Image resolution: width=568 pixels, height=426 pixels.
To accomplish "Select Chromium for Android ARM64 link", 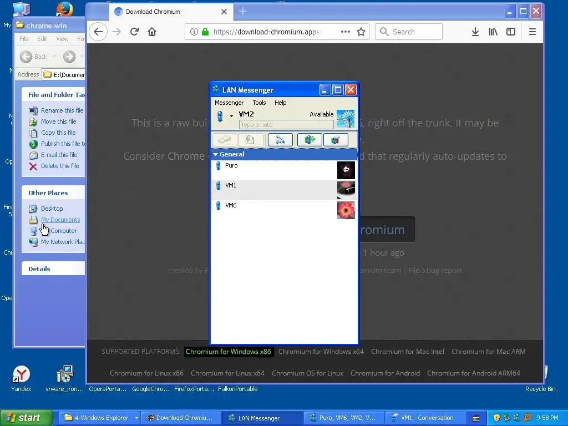I will (474, 373).
